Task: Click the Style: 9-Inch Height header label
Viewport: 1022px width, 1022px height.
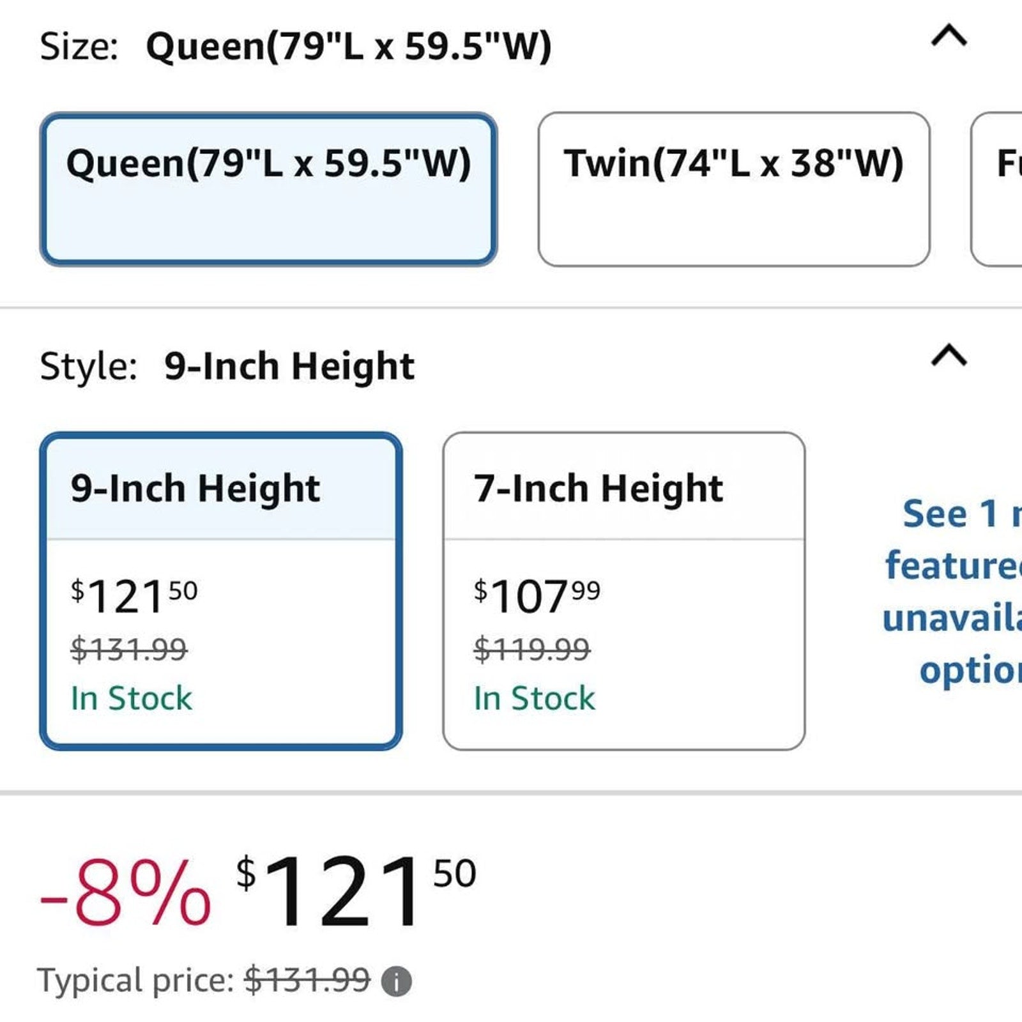Action: [227, 367]
